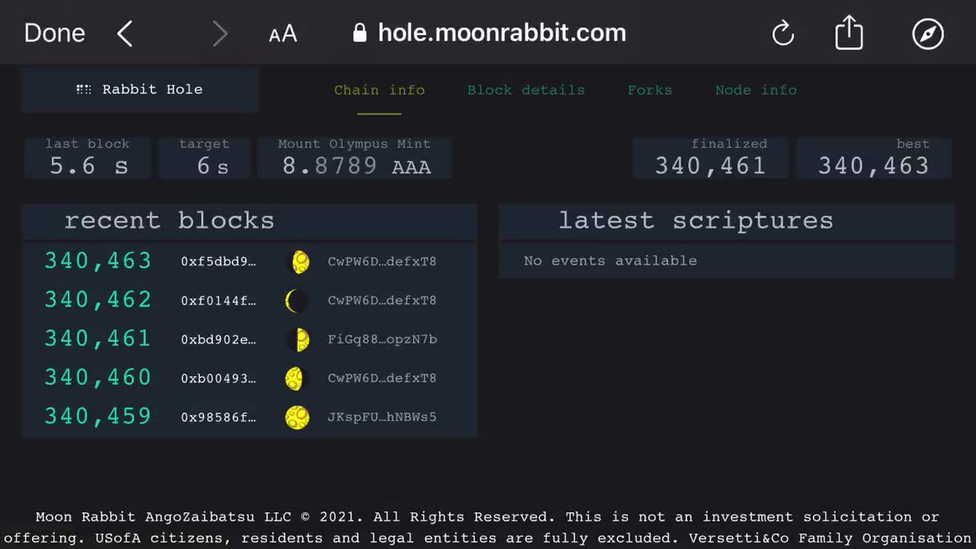Click hash 0xb00493…
976x549 pixels.
[218, 378]
